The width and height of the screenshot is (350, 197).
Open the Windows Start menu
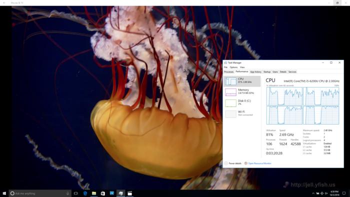4,193
